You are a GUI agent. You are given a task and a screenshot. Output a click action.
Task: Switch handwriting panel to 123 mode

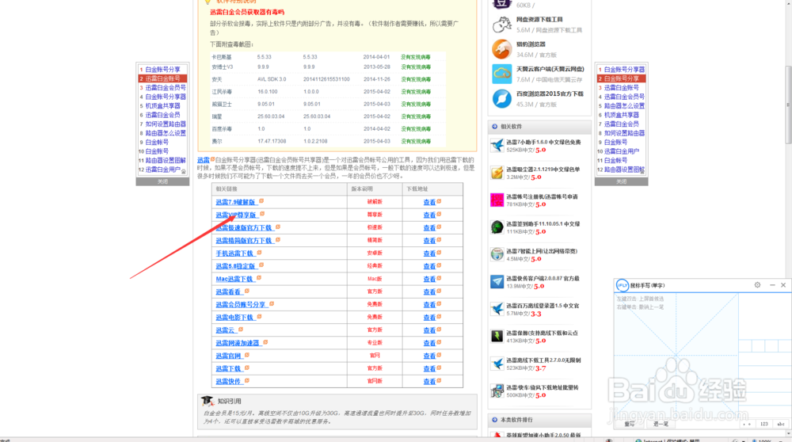coord(764,424)
